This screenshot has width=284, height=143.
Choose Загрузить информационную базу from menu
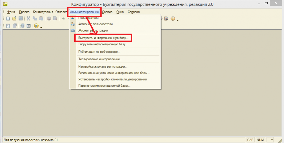(x=103, y=44)
